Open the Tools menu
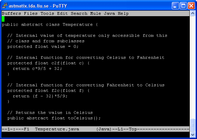This screenshot has height=139, width=197. 47,13
